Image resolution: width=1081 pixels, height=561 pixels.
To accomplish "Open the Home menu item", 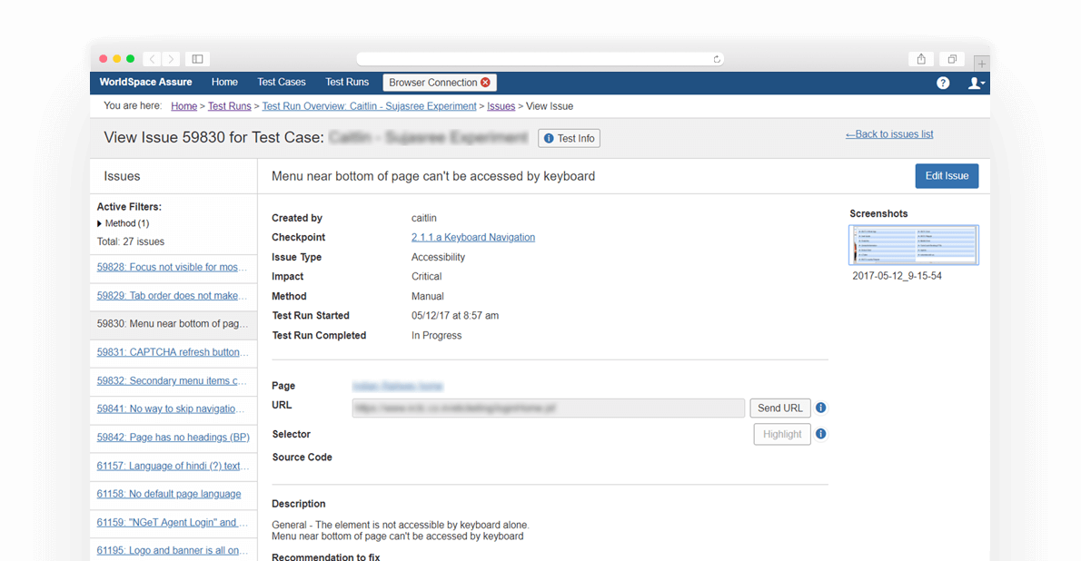I will coord(224,82).
